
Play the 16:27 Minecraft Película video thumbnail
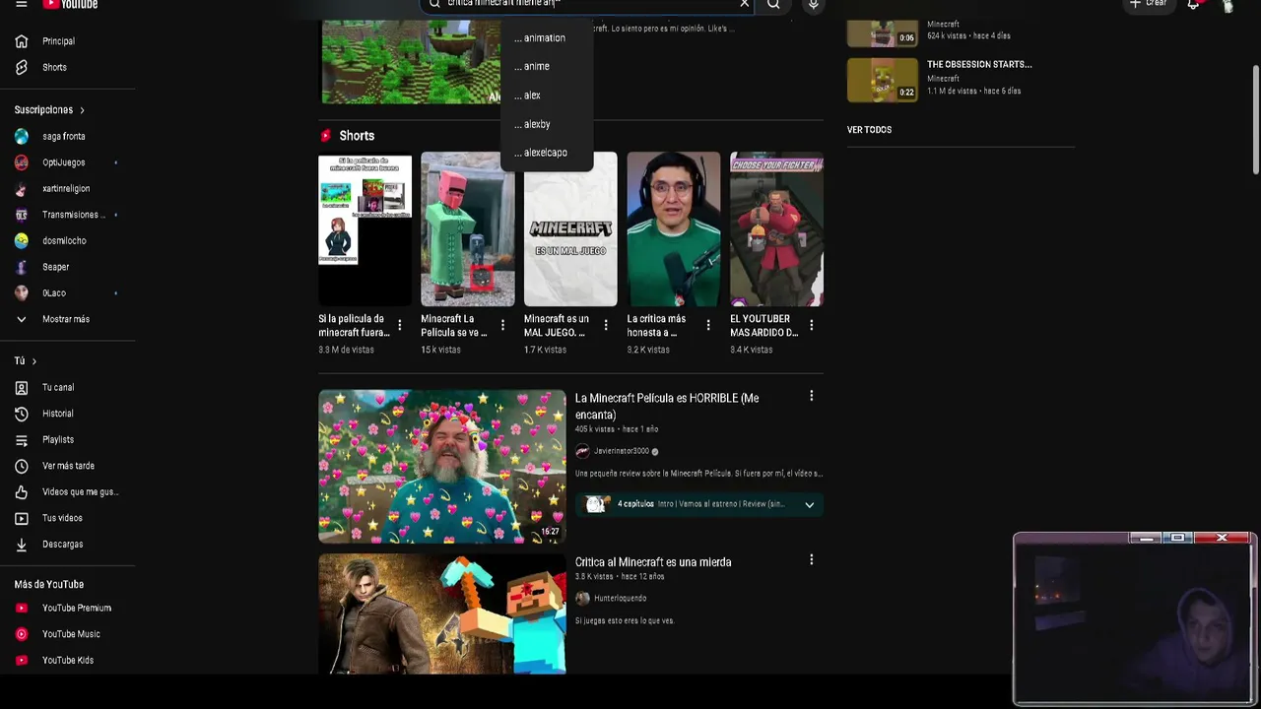coord(442,467)
